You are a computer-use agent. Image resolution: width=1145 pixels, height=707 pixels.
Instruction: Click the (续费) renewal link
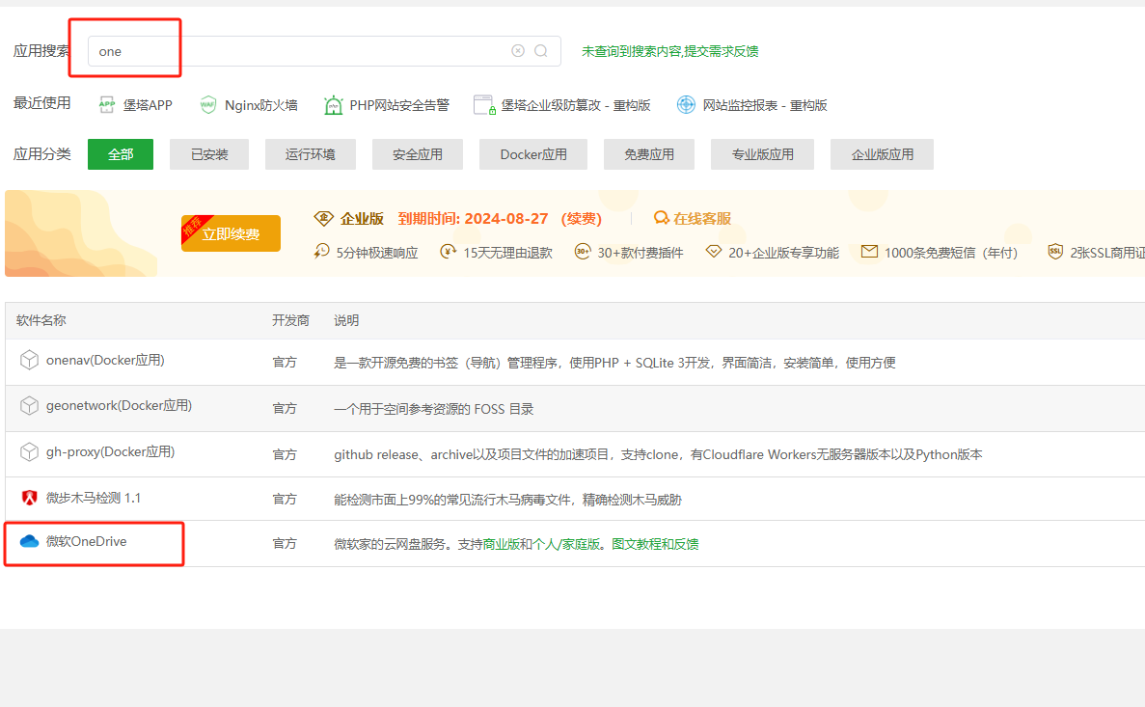pyautogui.click(x=582, y=218)
